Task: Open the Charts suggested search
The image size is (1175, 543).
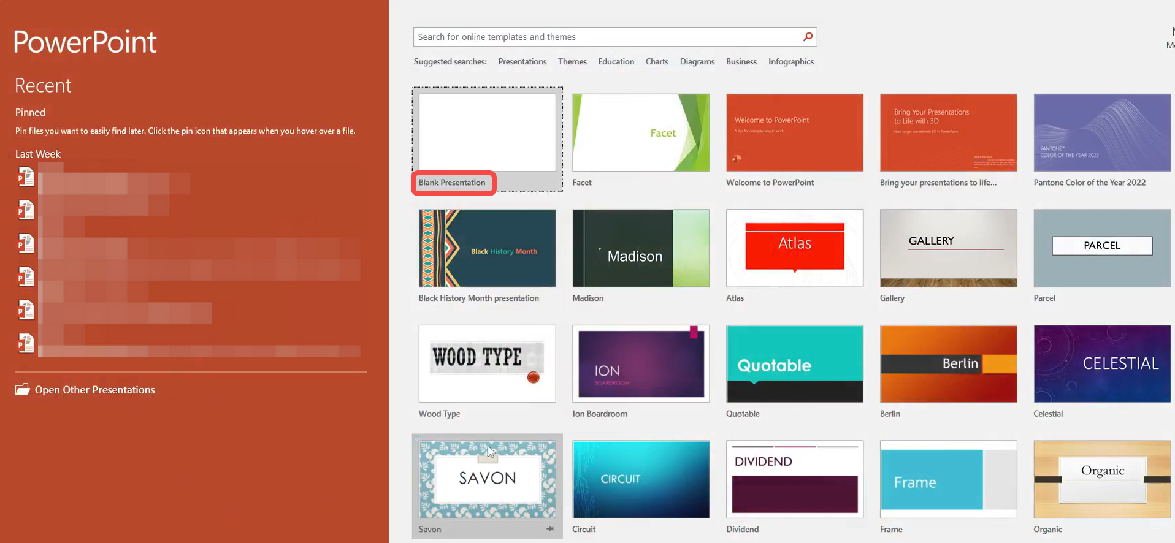Action: [x=657, y=61]
